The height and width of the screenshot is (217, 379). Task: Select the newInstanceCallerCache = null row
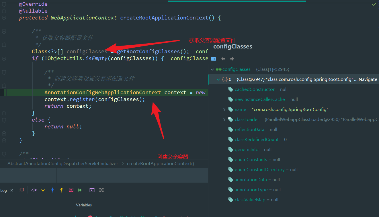pos(294,99)
